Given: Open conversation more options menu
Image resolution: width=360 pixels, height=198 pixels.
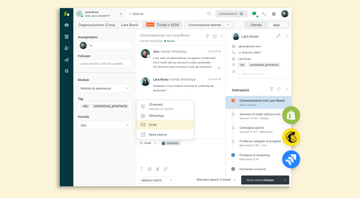Looking at the screenshot, I should (222, 36).
